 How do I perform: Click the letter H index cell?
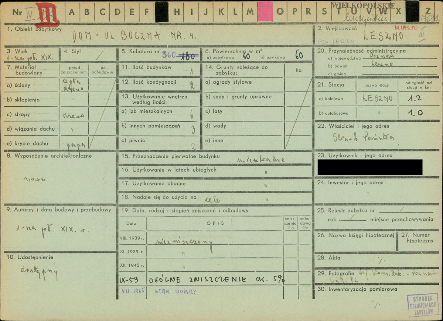177,11
